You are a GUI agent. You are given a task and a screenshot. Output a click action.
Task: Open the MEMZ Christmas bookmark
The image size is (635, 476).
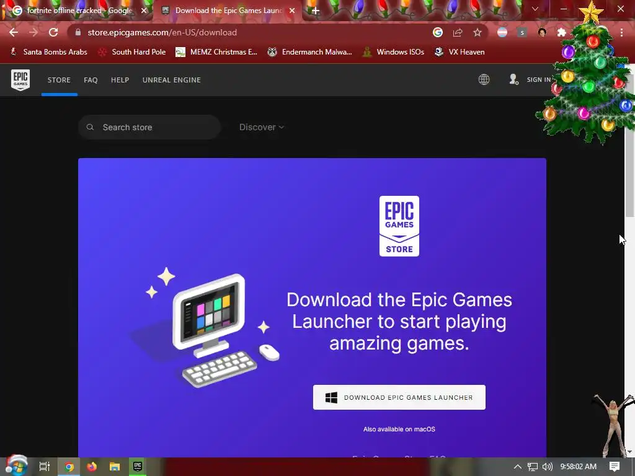(x=216, y=52)
